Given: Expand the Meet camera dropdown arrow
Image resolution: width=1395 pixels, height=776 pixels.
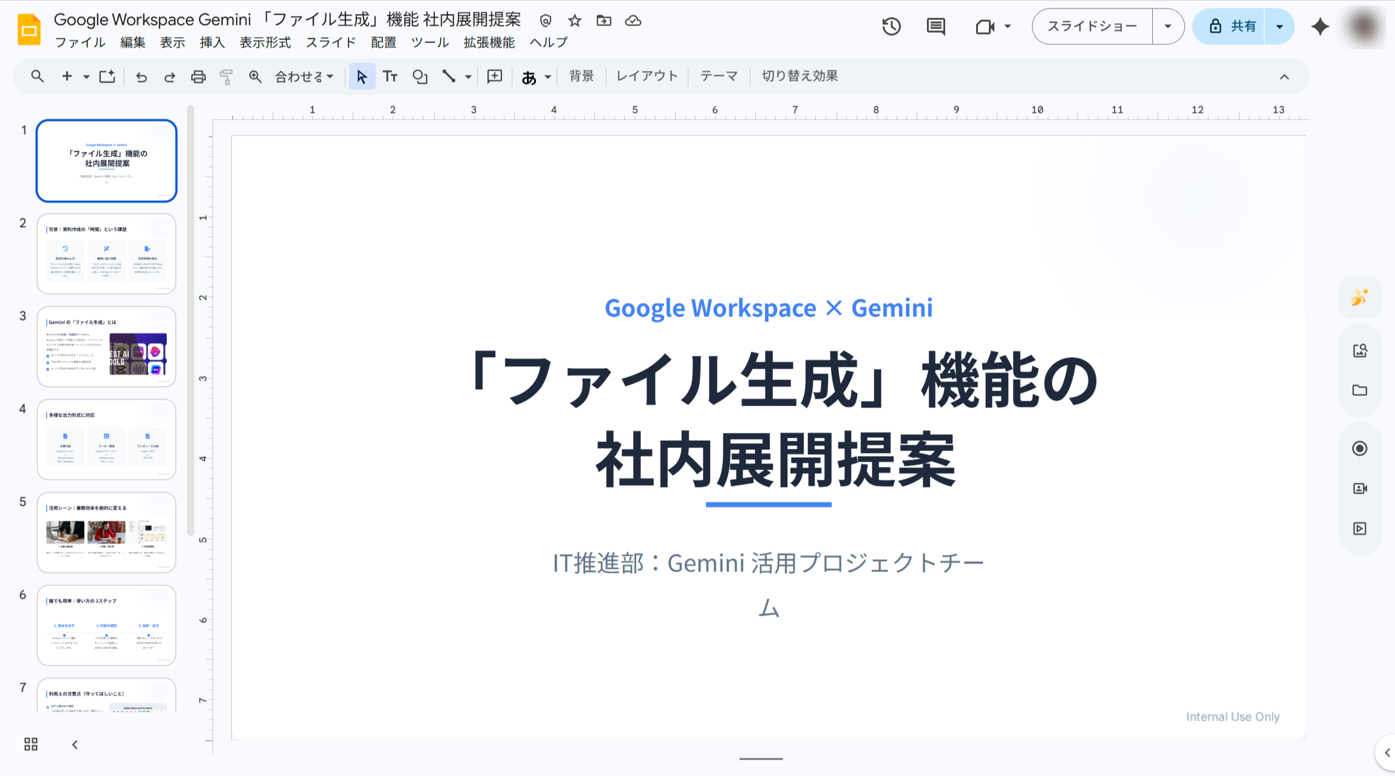Looking at the screenshot, I should (x=1008, y=27).
